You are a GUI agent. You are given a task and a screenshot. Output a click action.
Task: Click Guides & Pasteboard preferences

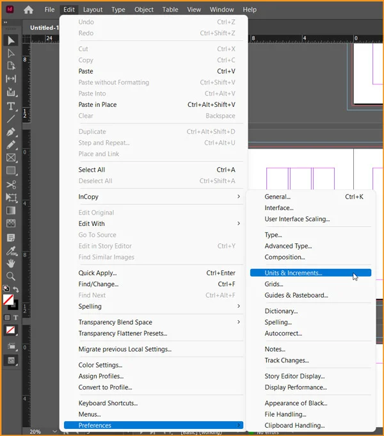click(296, 295)
